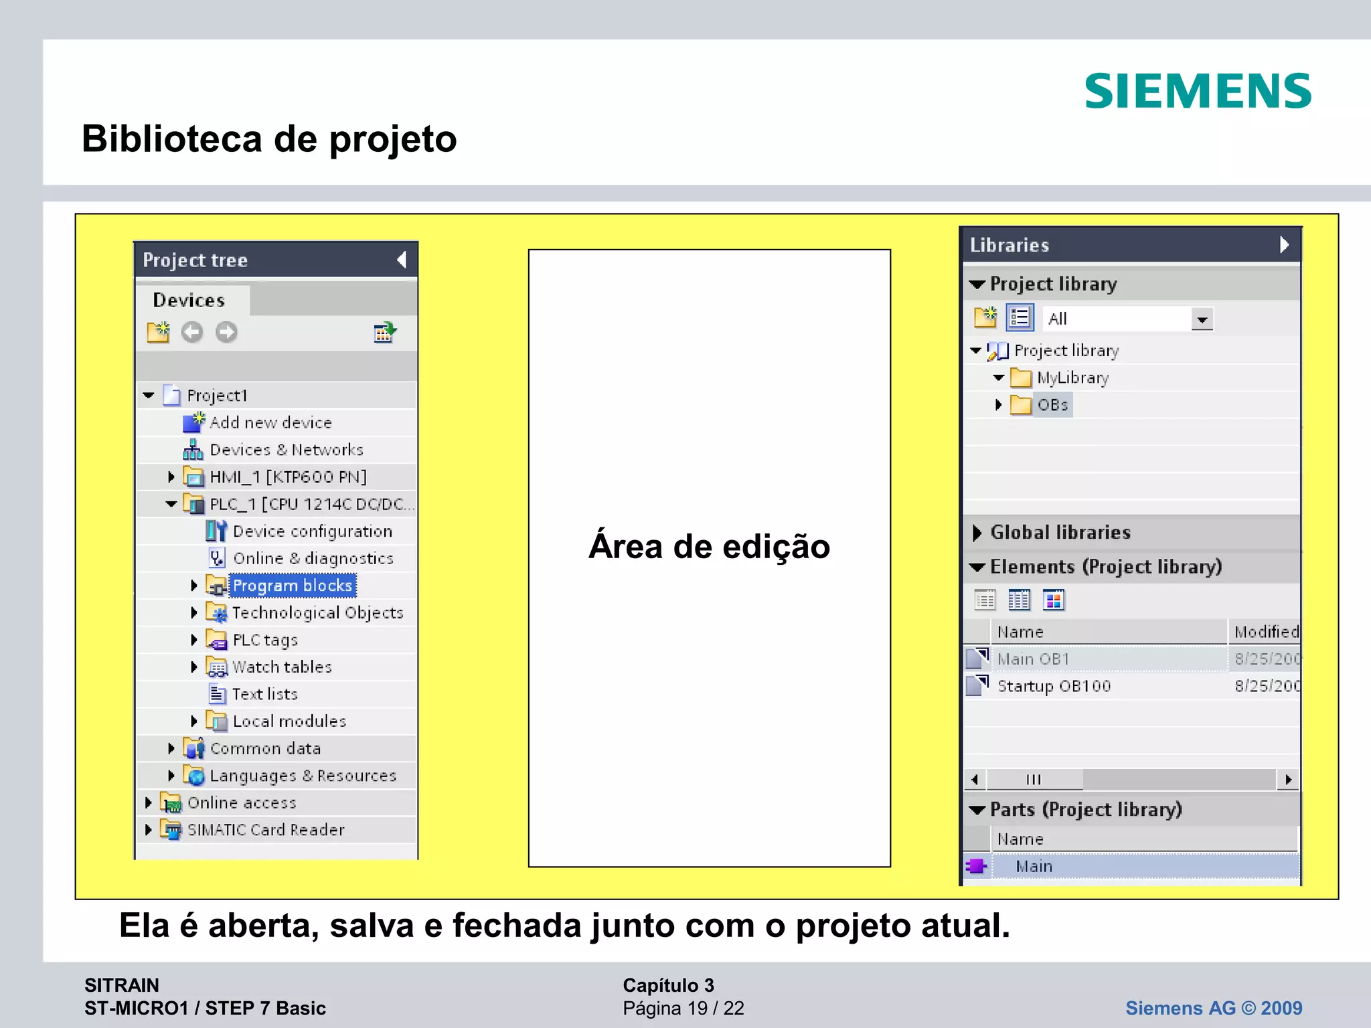Collapse the PLC_1 [CPU 1214C] node
This screenshot has width=1371, height=1028.
(171, 504)
